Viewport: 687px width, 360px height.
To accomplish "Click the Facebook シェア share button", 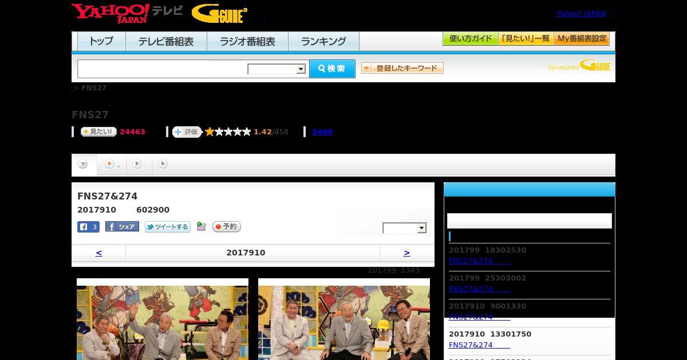I will coord(122,227).
